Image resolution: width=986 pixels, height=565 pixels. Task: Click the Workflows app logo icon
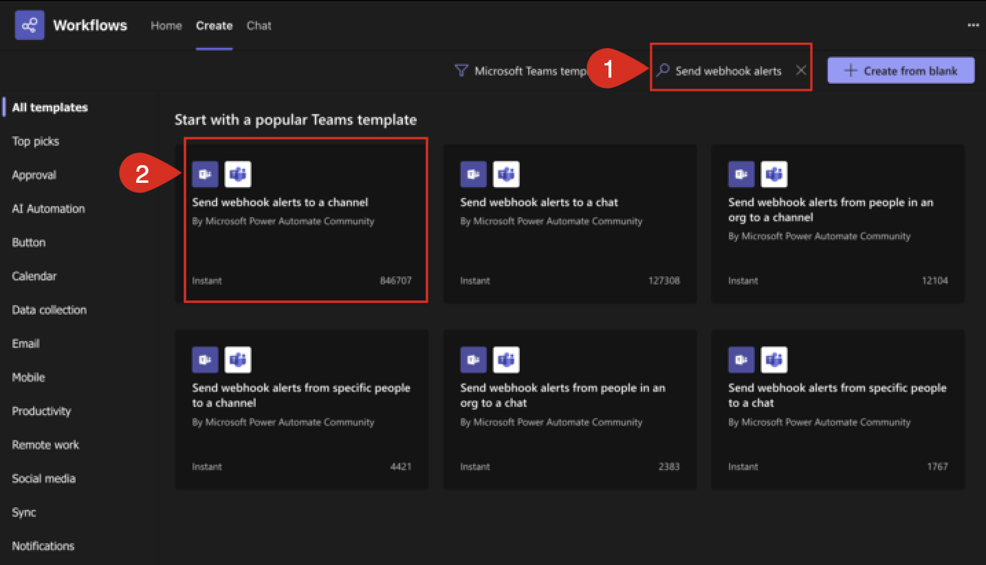pyautogui.click(x=30, y=25)
